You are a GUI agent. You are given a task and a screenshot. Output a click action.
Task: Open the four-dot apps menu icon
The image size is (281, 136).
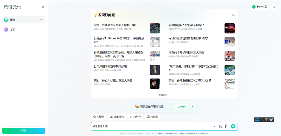pyautogui.click(x=274, y=7)
